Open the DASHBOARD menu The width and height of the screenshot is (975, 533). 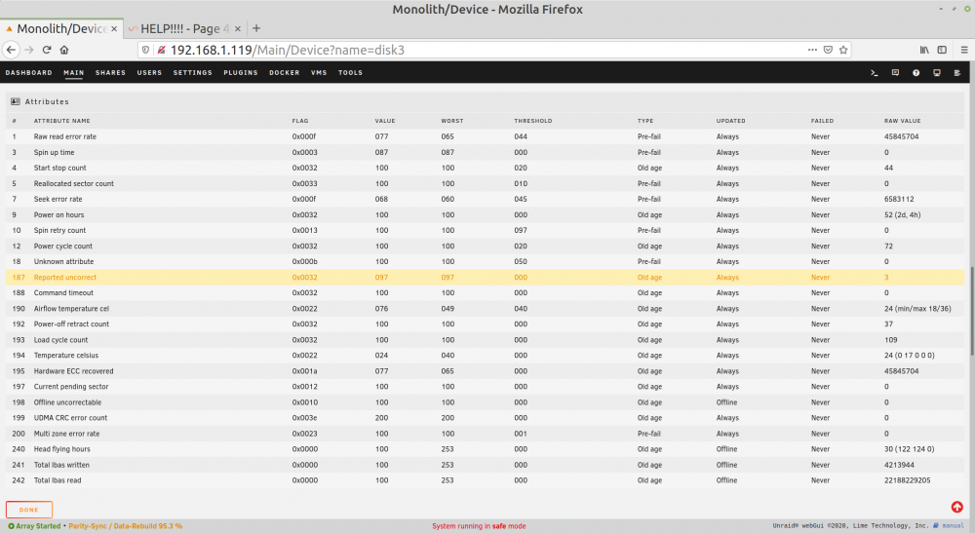tap(28, 73)
